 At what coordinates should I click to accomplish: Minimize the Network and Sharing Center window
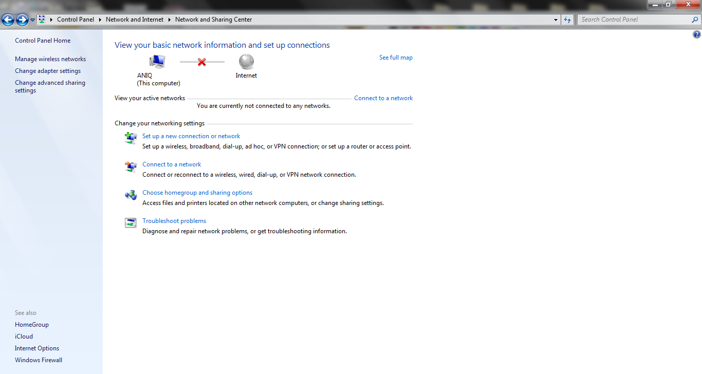[x=655, y=4]
